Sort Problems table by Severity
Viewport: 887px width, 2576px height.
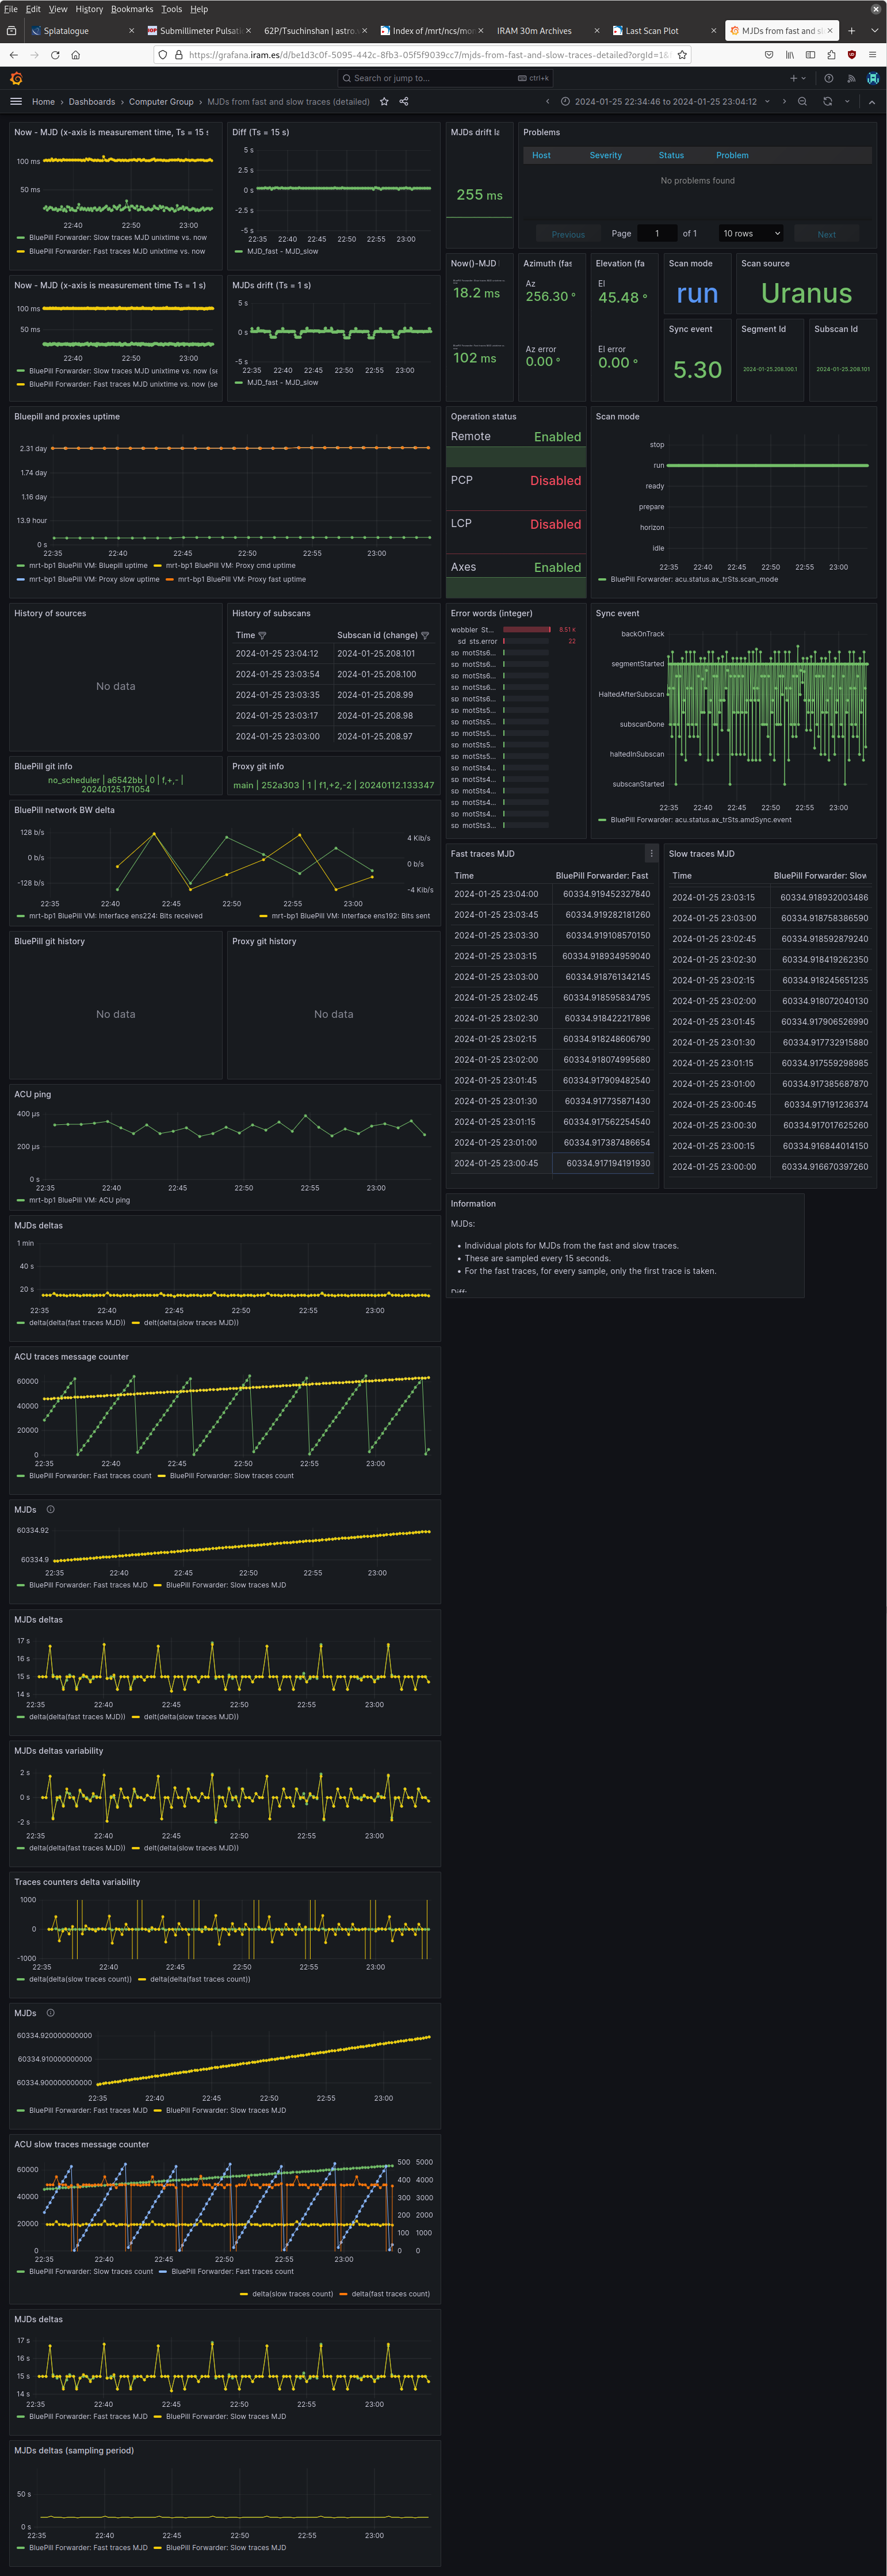pos(605,156)
